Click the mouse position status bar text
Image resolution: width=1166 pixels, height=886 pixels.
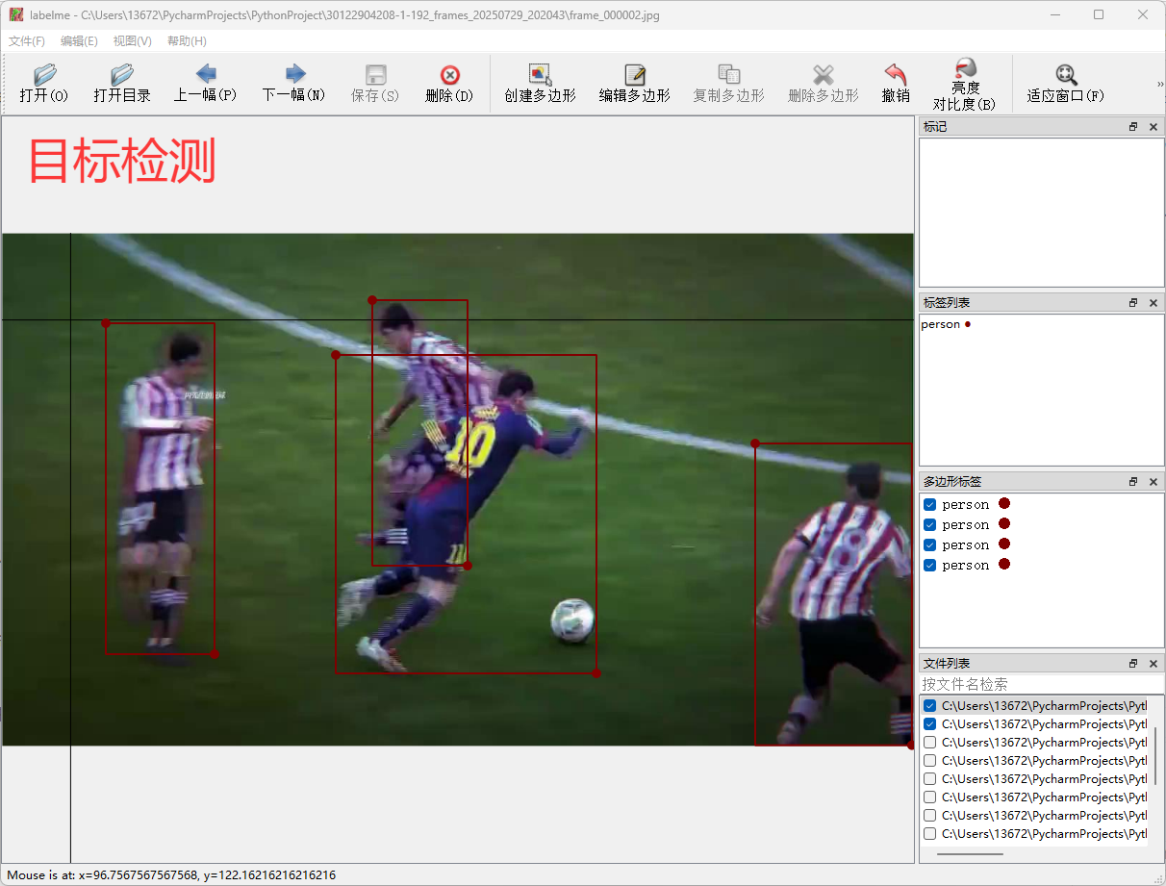pos(171,875)
